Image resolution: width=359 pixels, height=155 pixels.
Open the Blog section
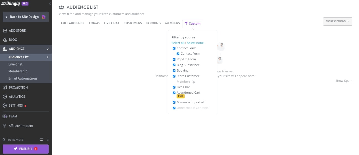click(13, 40)
